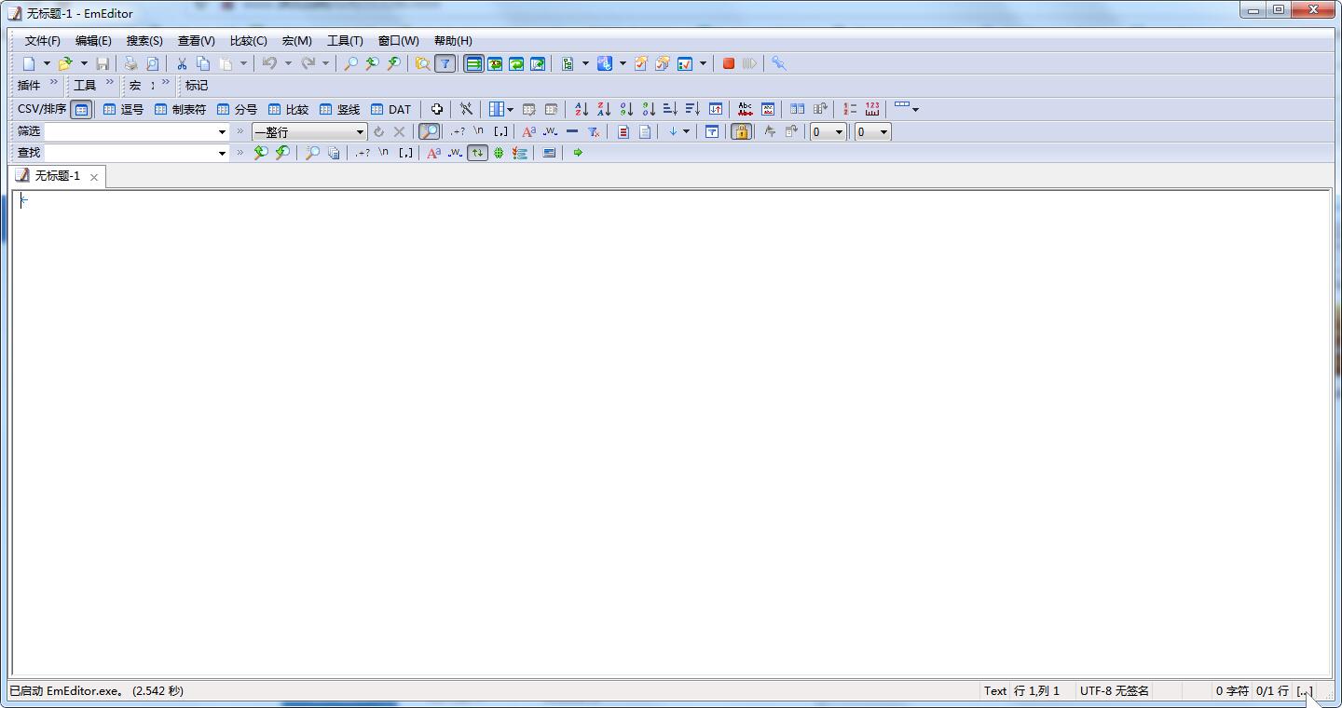Click the Print toolbar icon
The width and height of the screenshot is (1342, 708).
[x=130, y=62]
